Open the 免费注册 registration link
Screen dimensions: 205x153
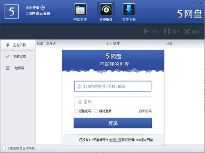point(115,140)
